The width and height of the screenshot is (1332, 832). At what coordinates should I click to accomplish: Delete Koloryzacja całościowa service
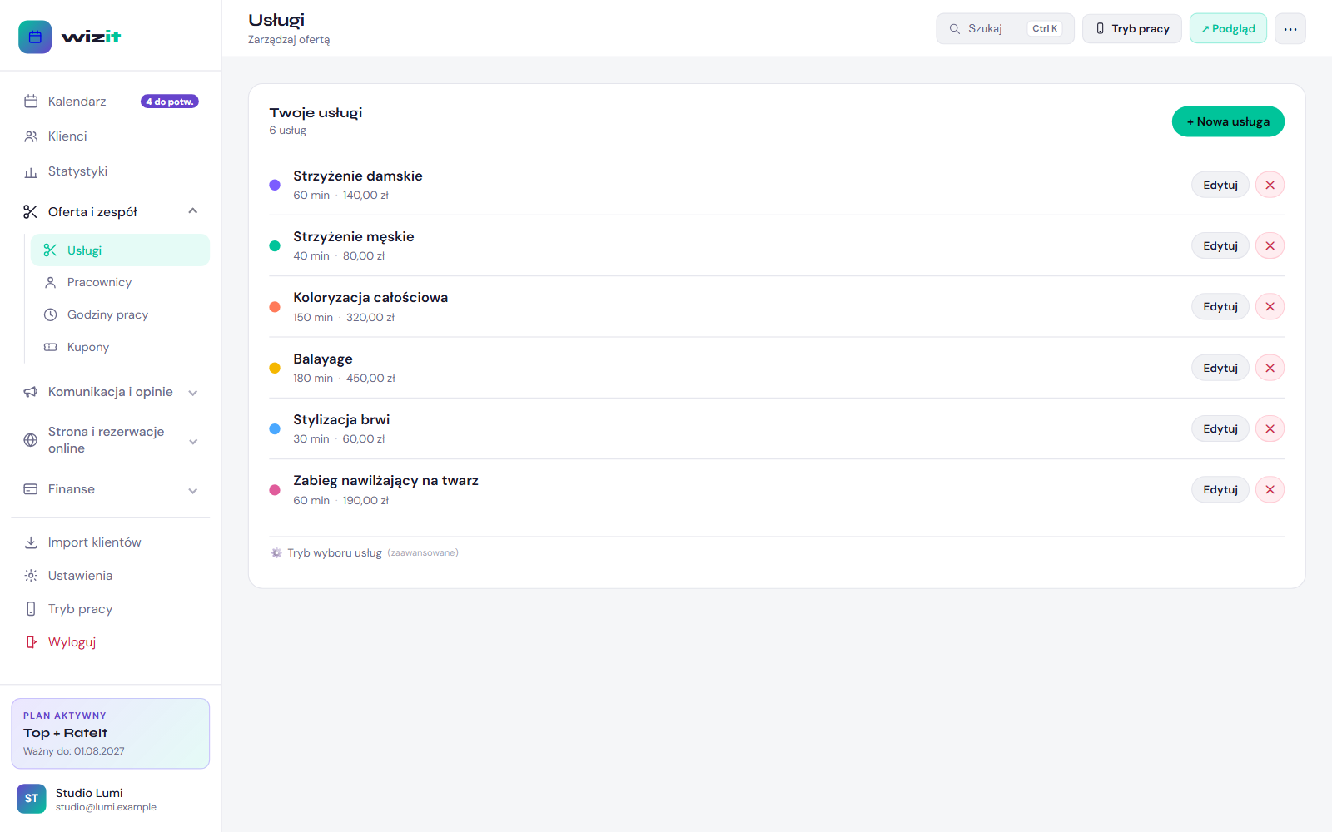(1270, 306)
